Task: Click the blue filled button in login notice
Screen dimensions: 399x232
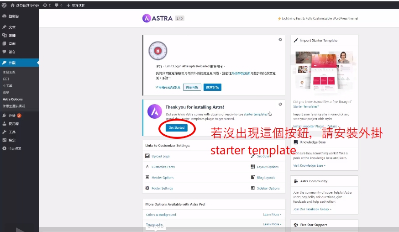Action: [212, 87]
